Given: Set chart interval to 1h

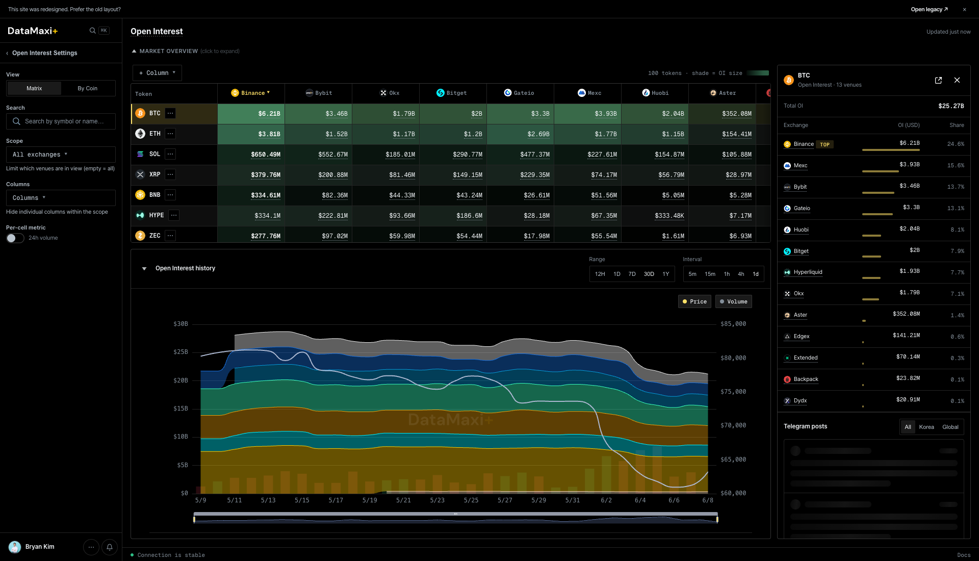Looking at the screenshot, I should 727,274.
